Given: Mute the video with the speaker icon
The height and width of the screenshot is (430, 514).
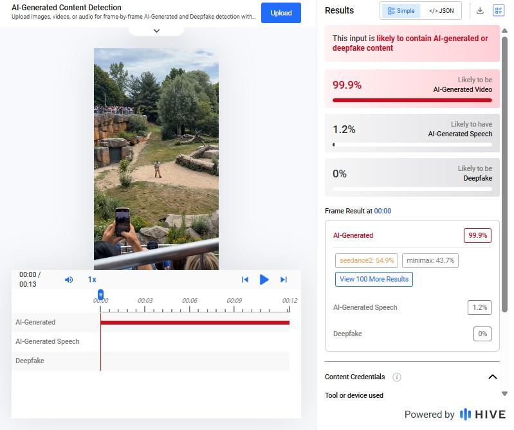Looking at the screenshot, I should coord(69,280).
